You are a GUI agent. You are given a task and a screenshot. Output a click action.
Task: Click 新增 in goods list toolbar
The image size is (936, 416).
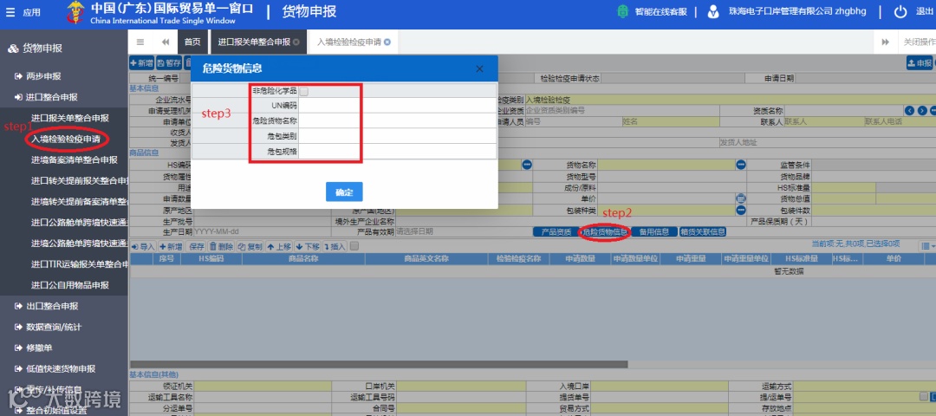[x=171, y=246]
